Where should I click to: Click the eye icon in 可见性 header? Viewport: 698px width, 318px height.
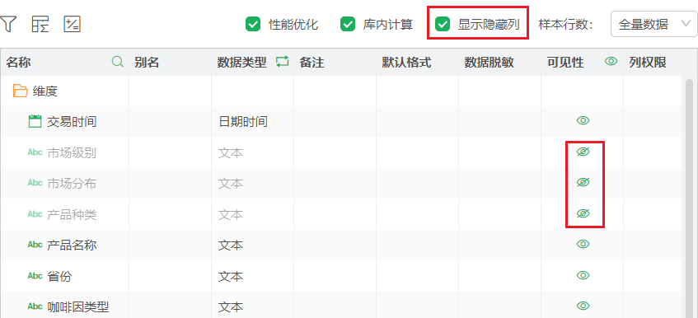pyautogui.click(x=611, y=62)
